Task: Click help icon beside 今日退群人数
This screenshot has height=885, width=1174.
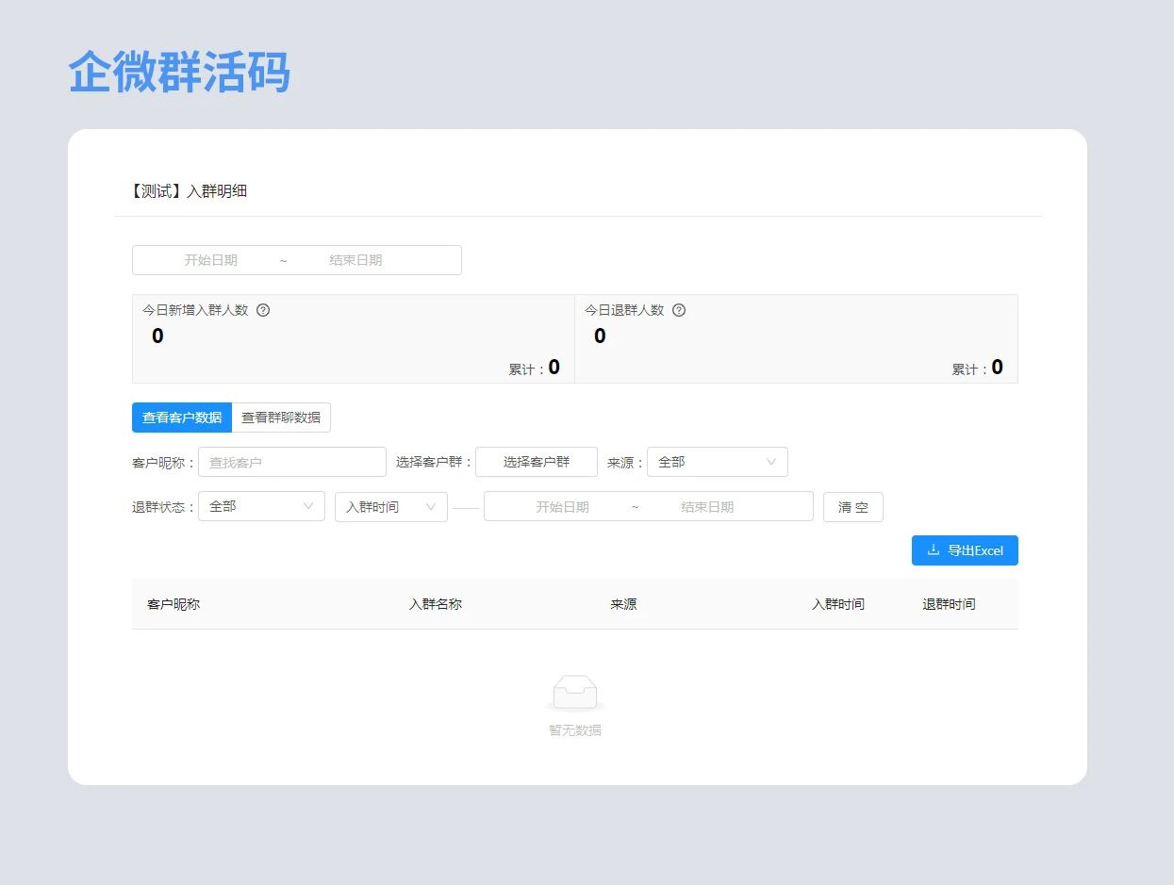Action: 679,310
